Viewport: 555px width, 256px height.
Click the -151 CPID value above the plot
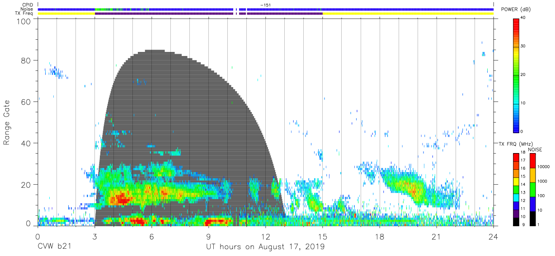point(265,5)
